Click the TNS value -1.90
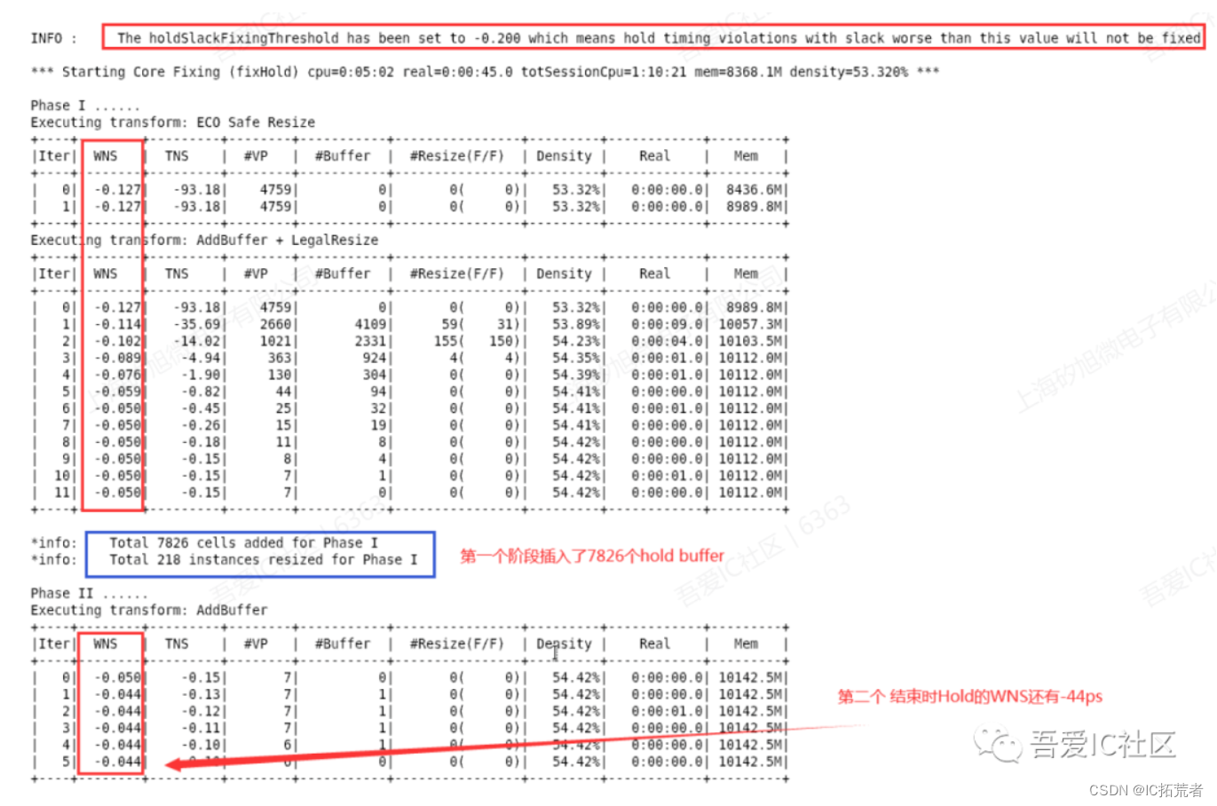 (201, 375)
